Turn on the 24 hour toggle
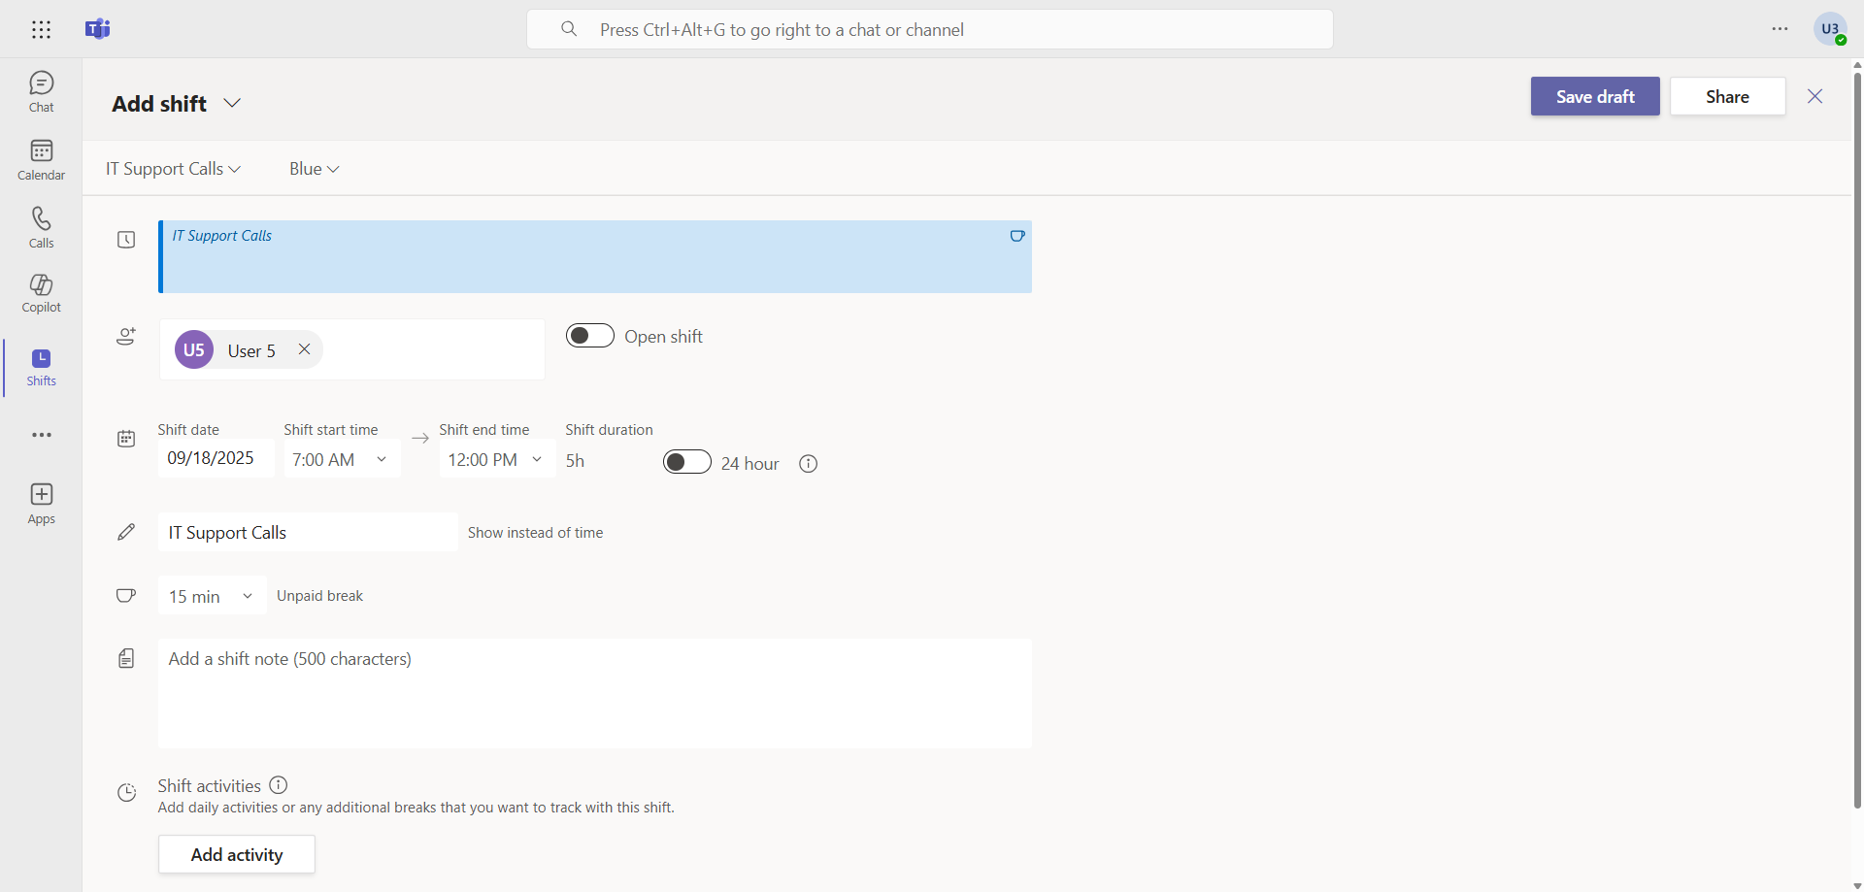 pos(687,462)
